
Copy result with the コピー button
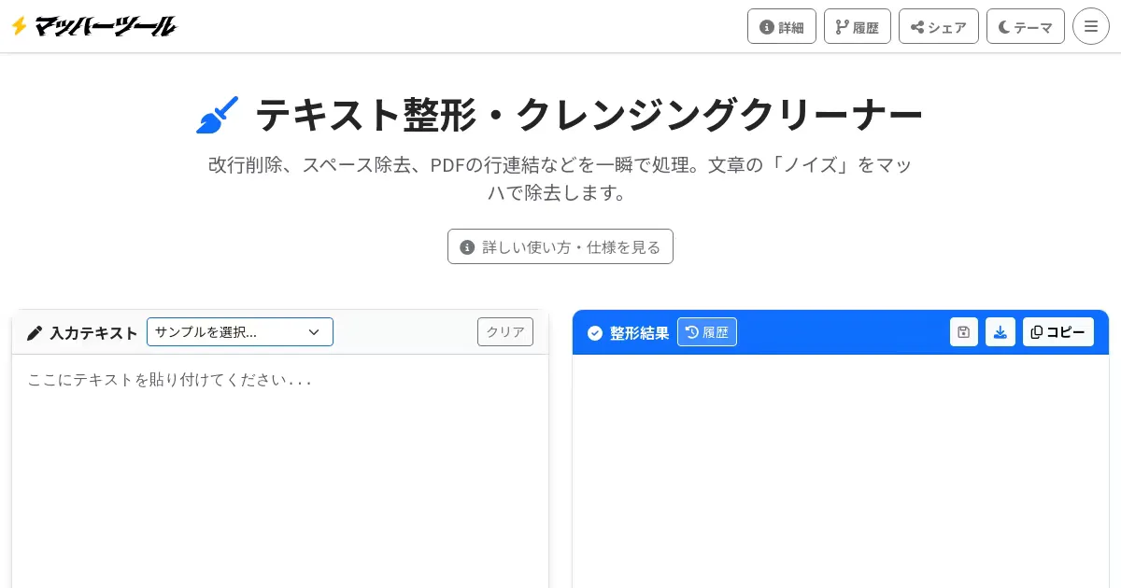[x=1057, y=332]
